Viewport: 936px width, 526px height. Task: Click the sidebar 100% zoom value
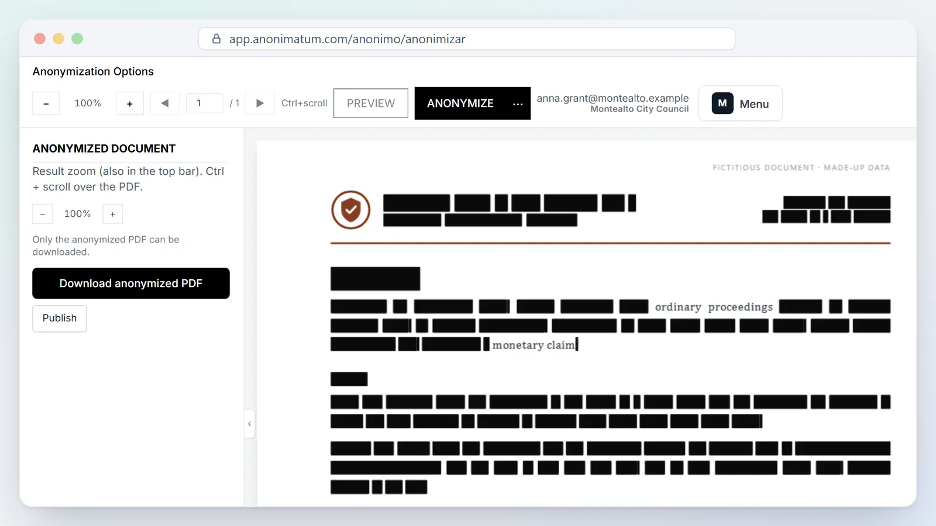click(77, 214)
